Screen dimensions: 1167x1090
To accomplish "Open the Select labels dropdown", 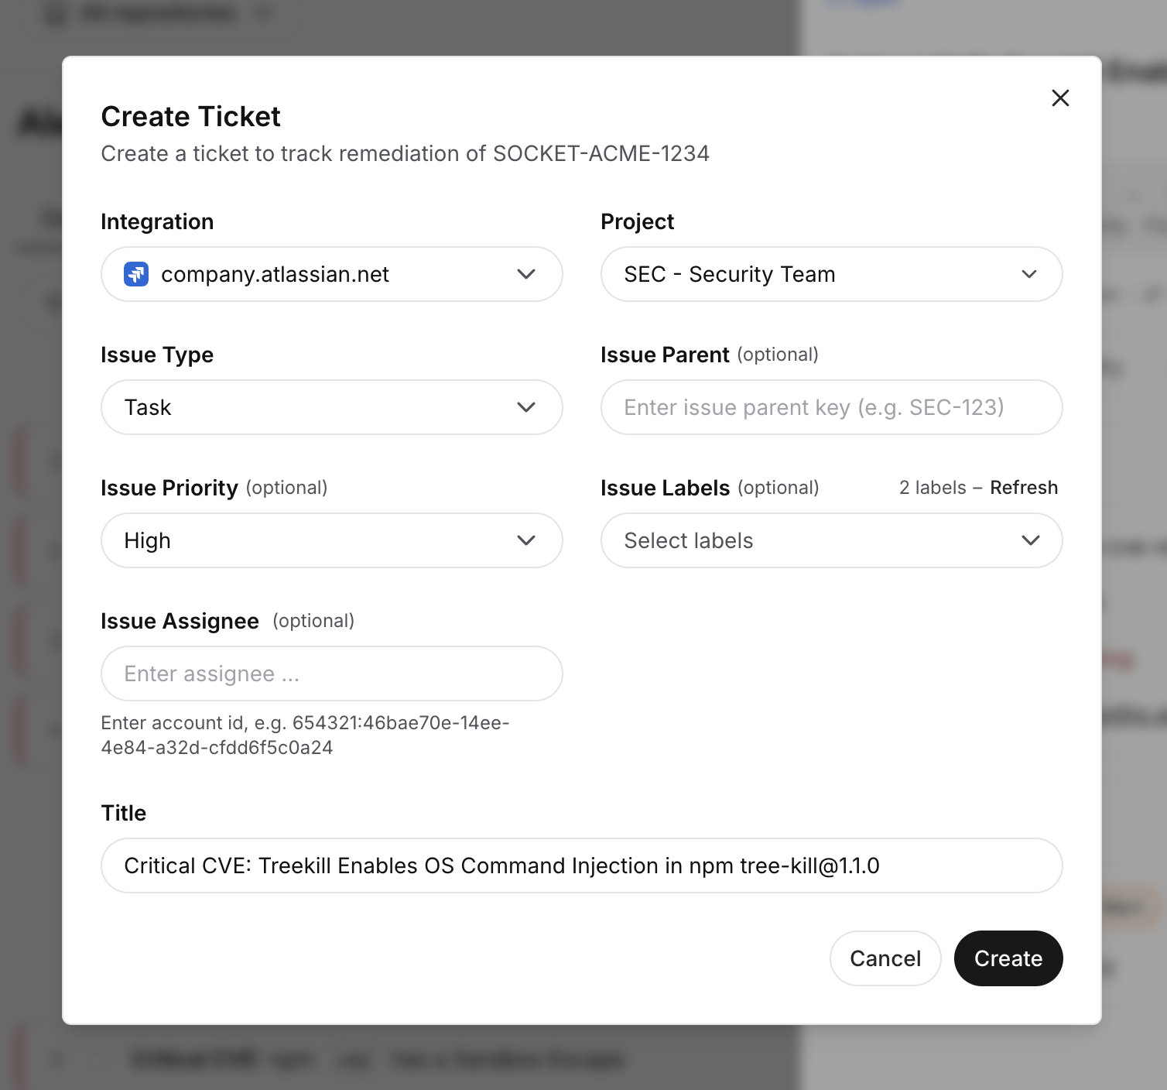I will tap(832, 540).
